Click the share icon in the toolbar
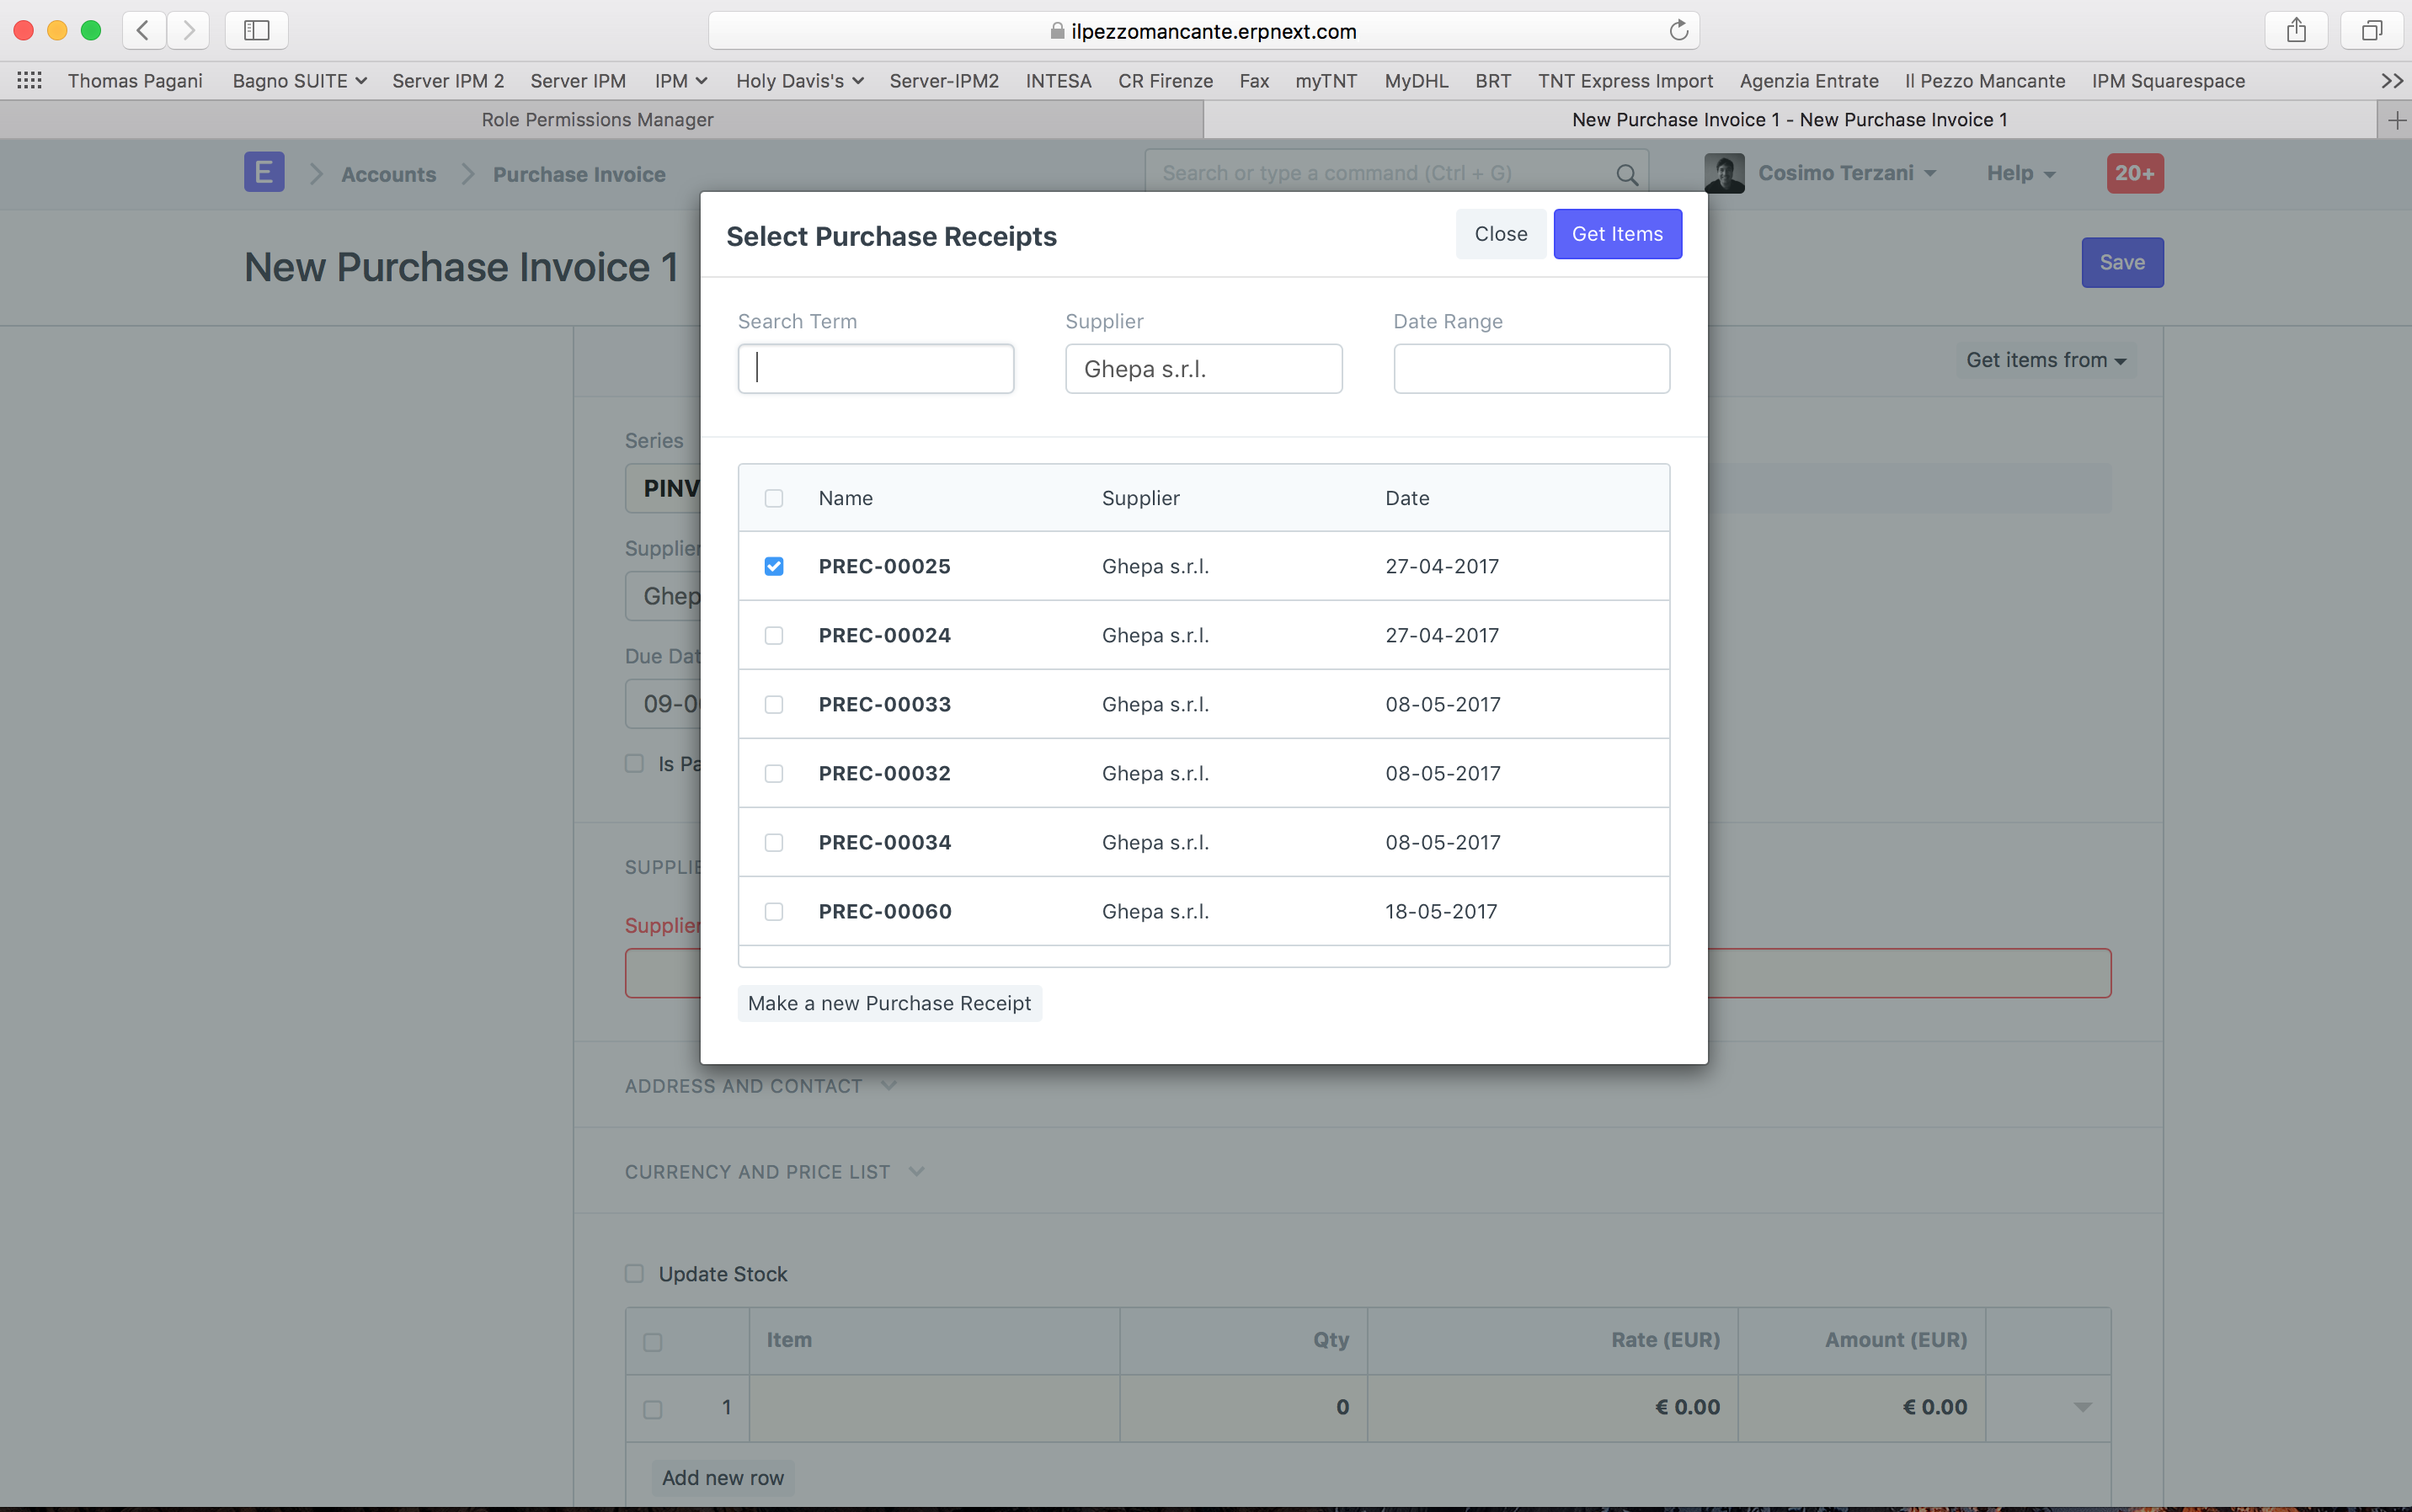 (2296, 30)
